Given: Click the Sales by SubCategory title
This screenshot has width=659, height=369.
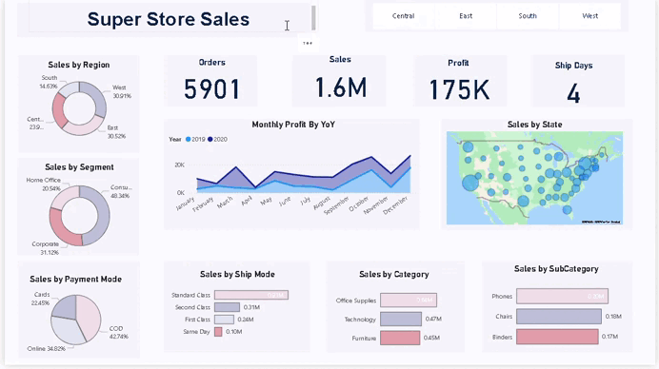Looking at the screenshot, I should (556, 269).
